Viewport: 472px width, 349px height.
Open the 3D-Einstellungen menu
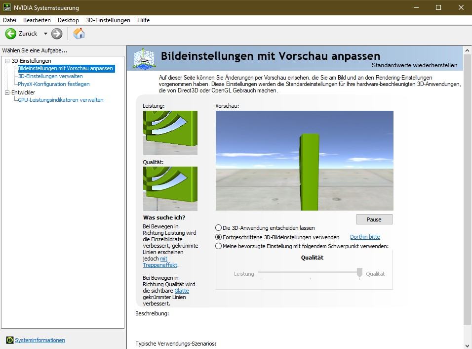108,20
